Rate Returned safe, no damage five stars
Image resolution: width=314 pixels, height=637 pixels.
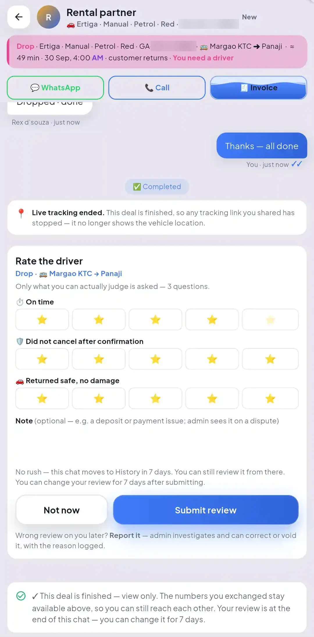tap(270, 398)
